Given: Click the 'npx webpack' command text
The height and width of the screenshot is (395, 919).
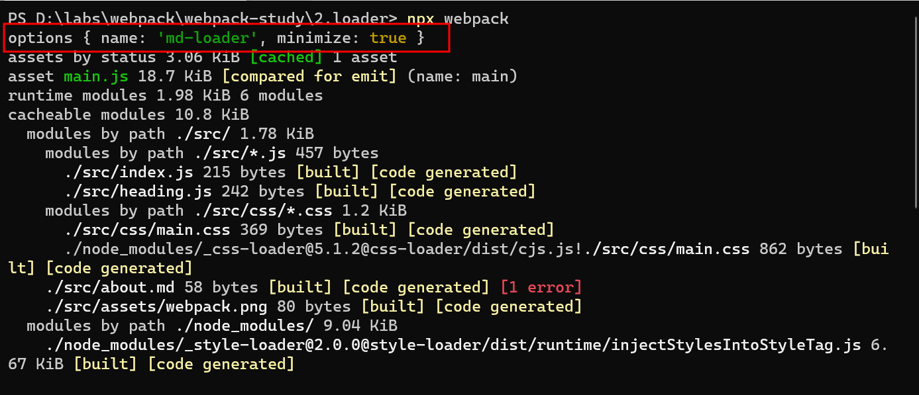Looking at the screenshot, I should [458, 19].
